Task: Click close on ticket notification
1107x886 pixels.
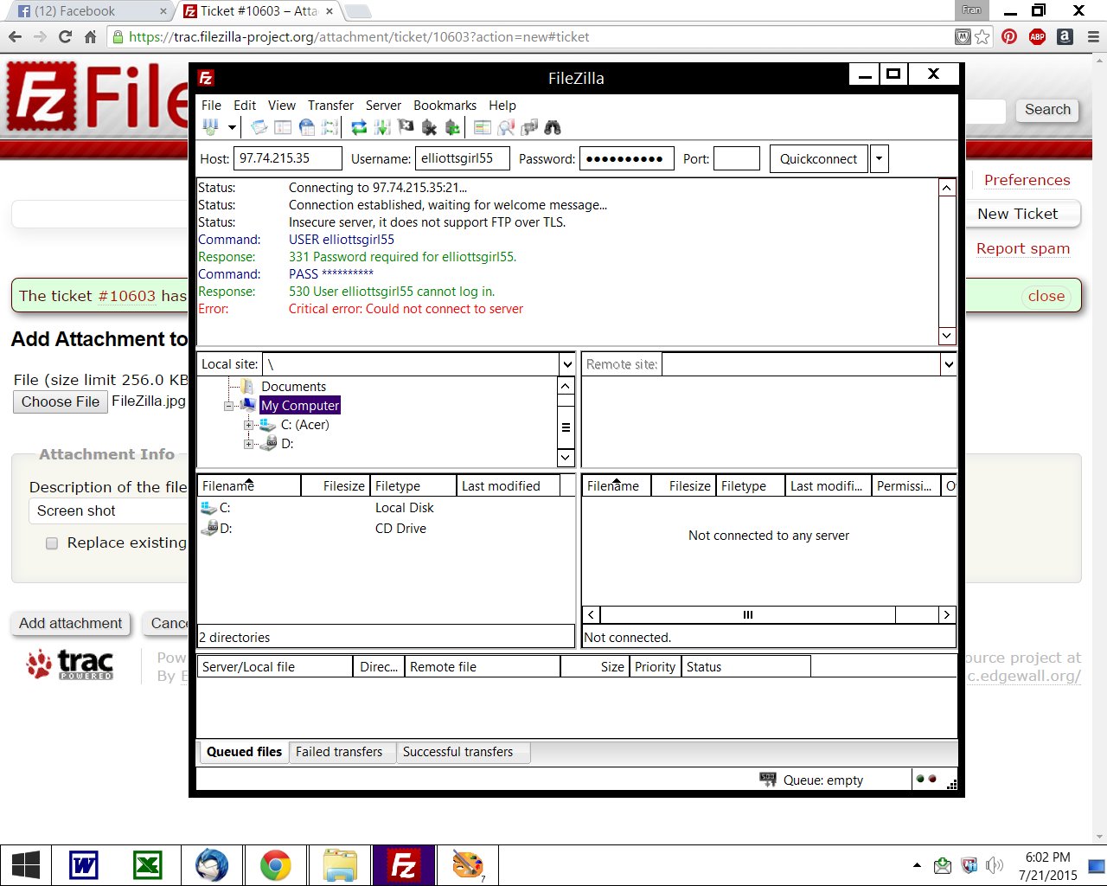Action: tap(1046, 296)
